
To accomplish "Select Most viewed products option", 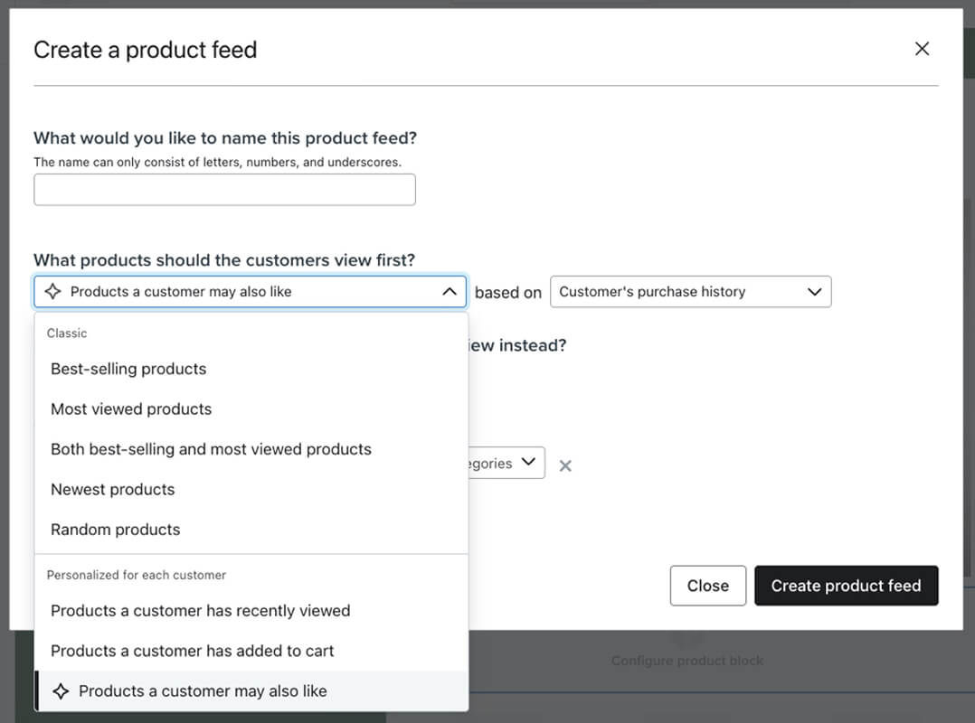I will 130,408.
